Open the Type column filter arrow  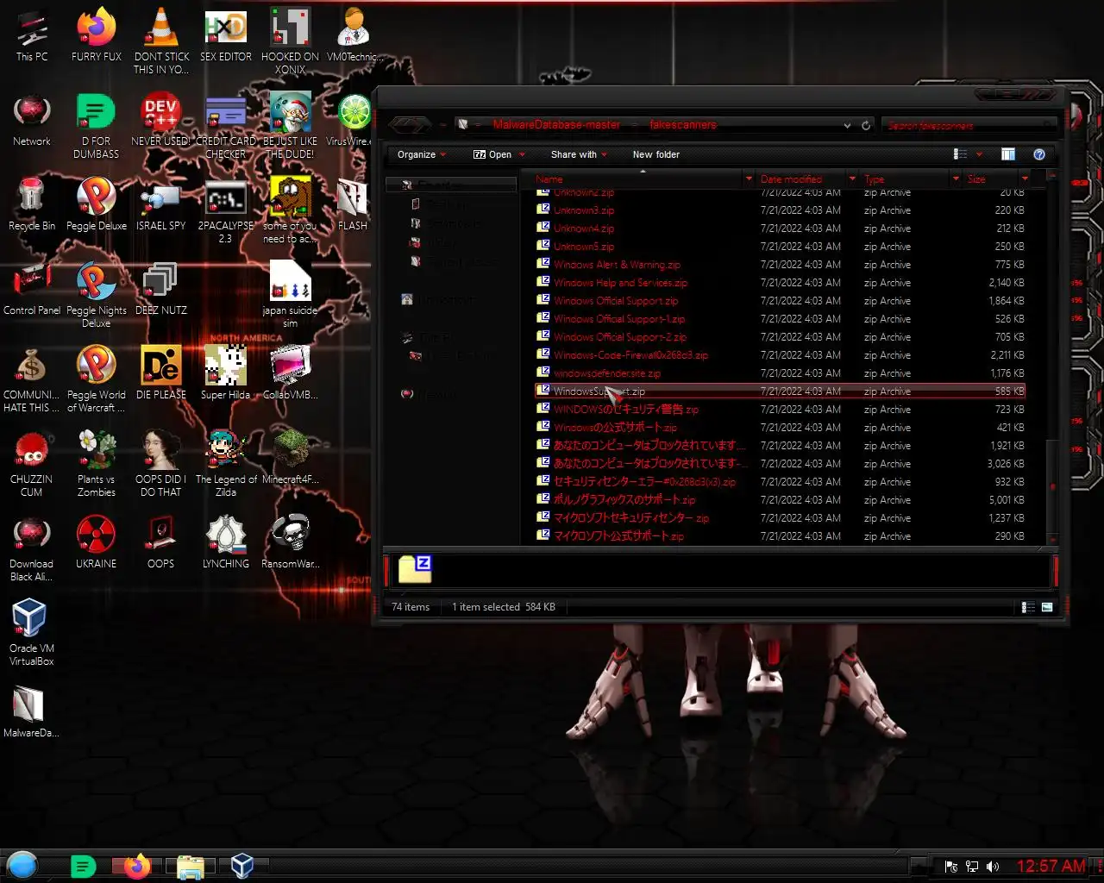(956, 179)
